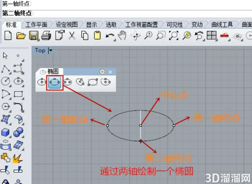
Task: Close the 椭圆 floating panel
Action: [x=110, y=72]
